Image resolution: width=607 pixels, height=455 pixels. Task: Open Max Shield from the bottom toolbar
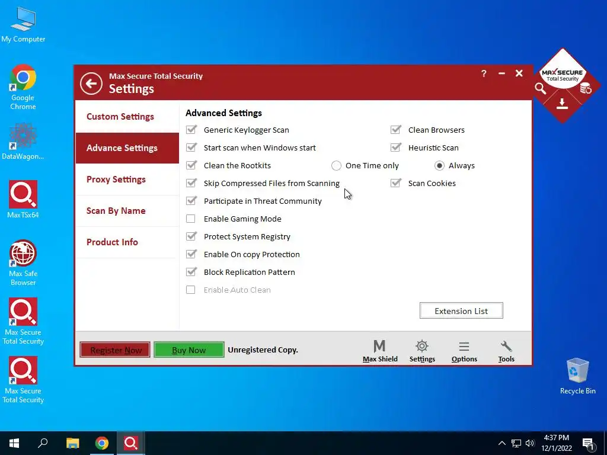click(380, 351)
